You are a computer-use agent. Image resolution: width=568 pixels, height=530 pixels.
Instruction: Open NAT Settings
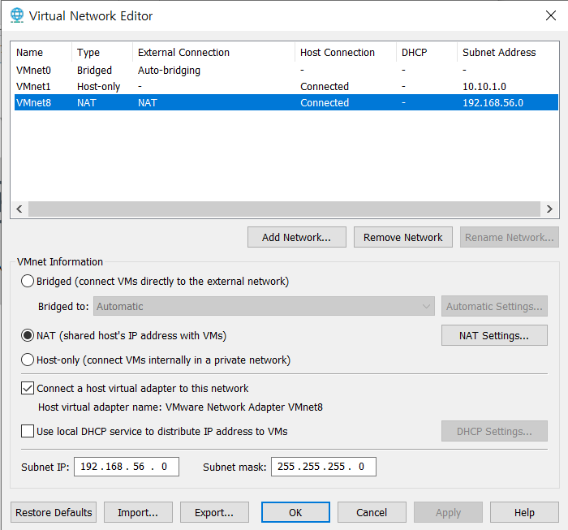pyautogui.click(x=494, y=335)
